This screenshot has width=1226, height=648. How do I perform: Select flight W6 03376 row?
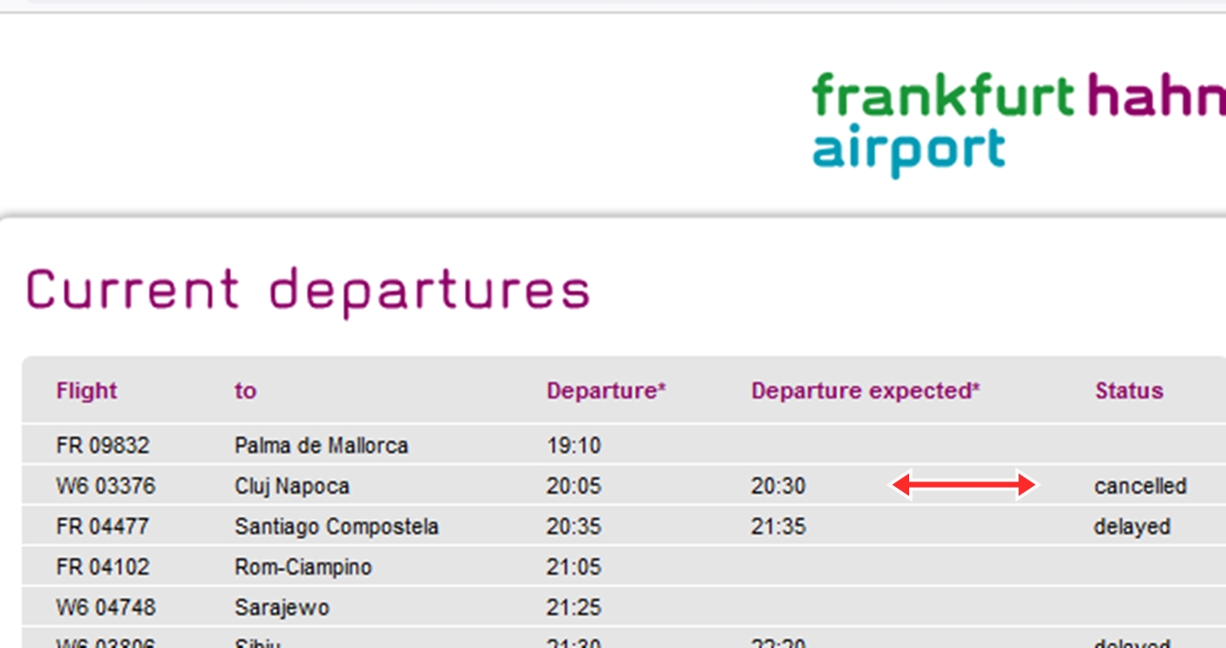coord(624,486)
